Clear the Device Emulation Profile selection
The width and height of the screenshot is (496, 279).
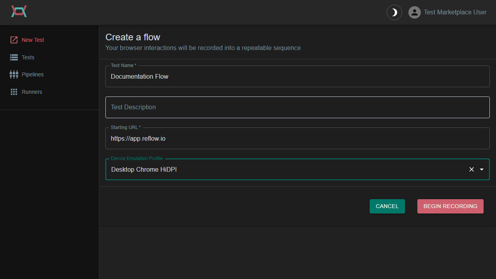point(472,169)
